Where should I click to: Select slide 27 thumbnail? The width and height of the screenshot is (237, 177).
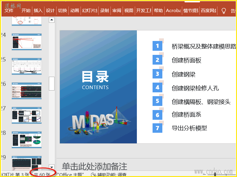click(27, 115)
